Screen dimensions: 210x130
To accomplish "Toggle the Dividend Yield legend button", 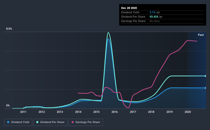I will click(x=18, y=122).
